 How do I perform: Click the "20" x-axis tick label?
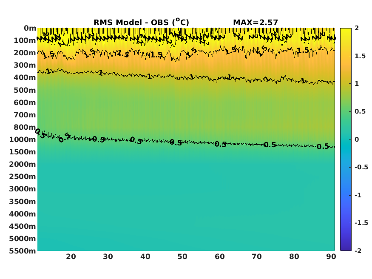click(x=71, y=257)
